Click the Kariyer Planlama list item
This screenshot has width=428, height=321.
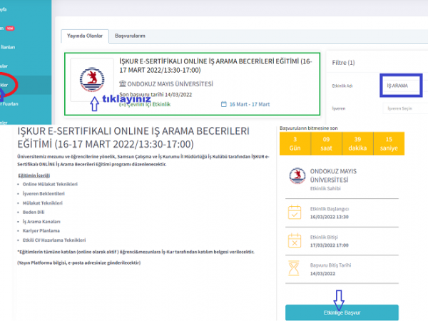click(41, 230)
